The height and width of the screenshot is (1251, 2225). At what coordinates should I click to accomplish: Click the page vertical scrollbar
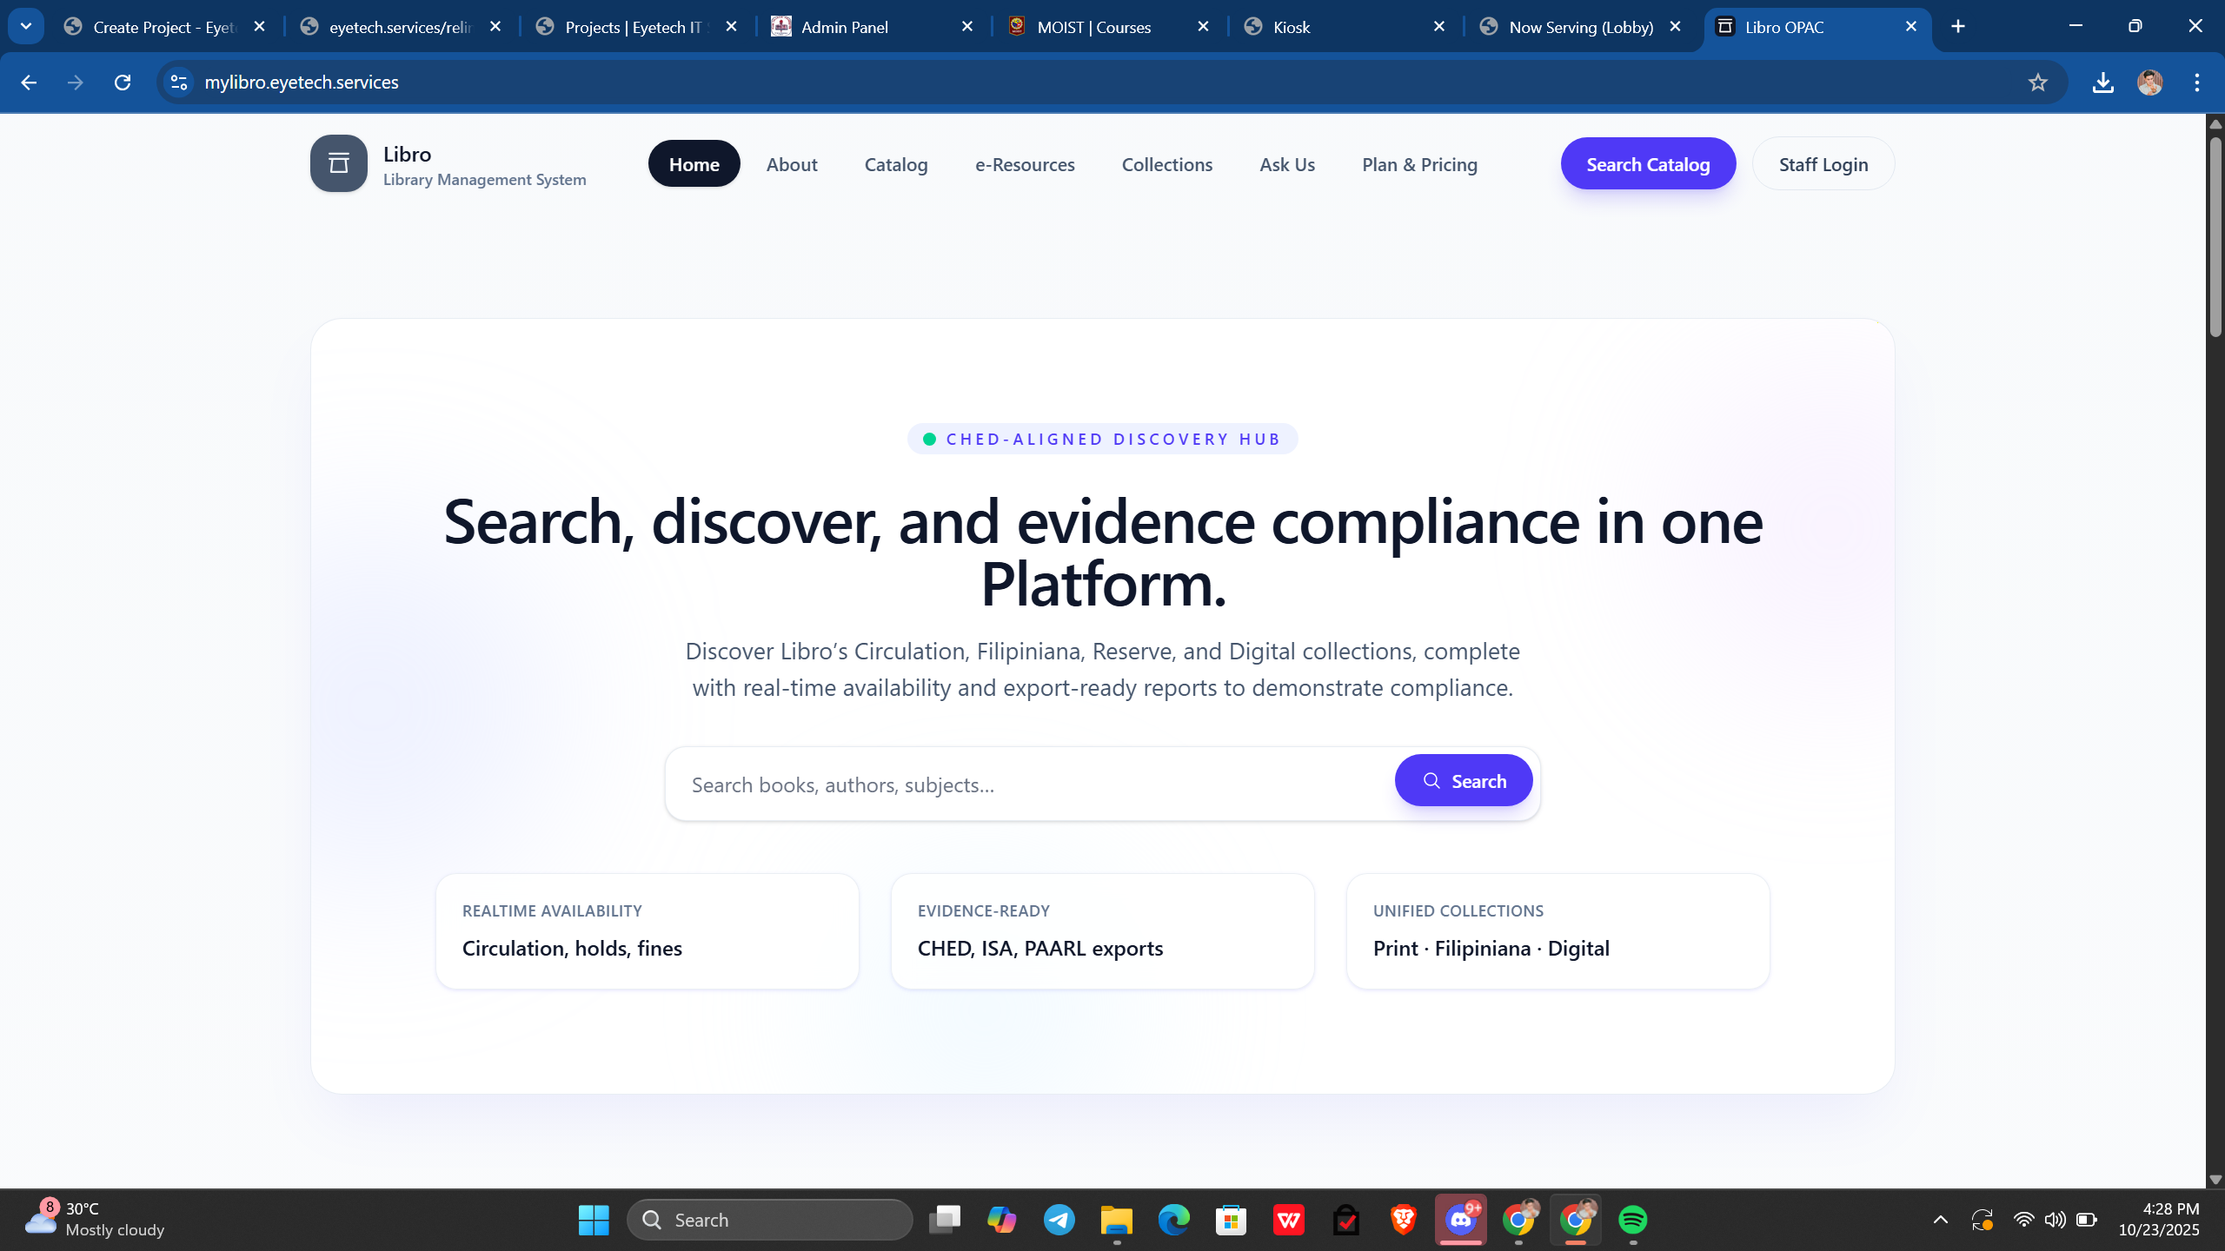coord(2215,235)
